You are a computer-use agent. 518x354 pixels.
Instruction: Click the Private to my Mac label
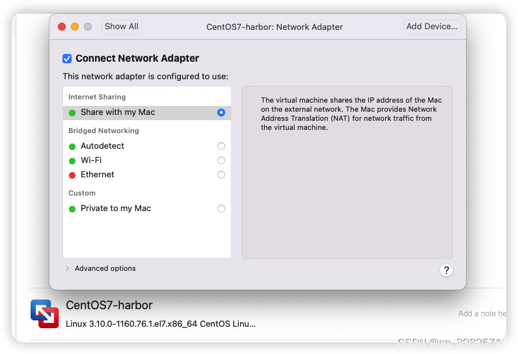pyautogui.click(x=116, y=209)
